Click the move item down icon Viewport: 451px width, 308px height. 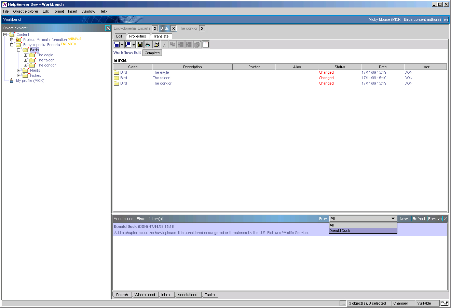point(189,44)
